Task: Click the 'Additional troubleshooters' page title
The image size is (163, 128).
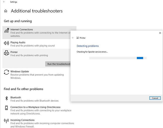Action: pos(37,11)
